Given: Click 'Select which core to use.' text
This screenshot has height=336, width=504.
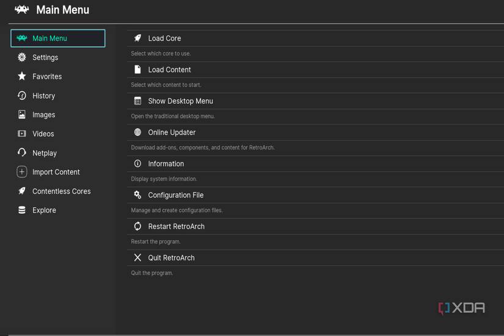Looking at the screenshot, I should pos(161,53).
